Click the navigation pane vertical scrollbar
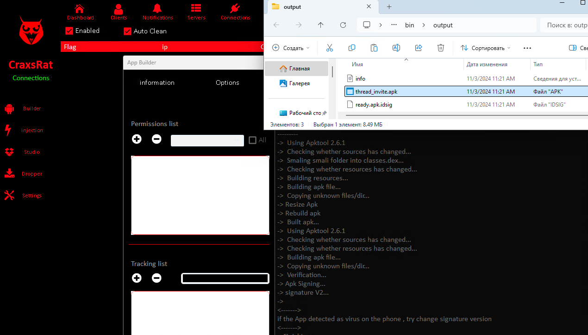Screen dimensions: 588x335 coord(332,72)
